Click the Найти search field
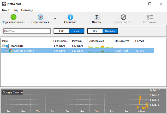Viewport: 167px width, 114px height. pyautogui.click(x=27, y=31)
